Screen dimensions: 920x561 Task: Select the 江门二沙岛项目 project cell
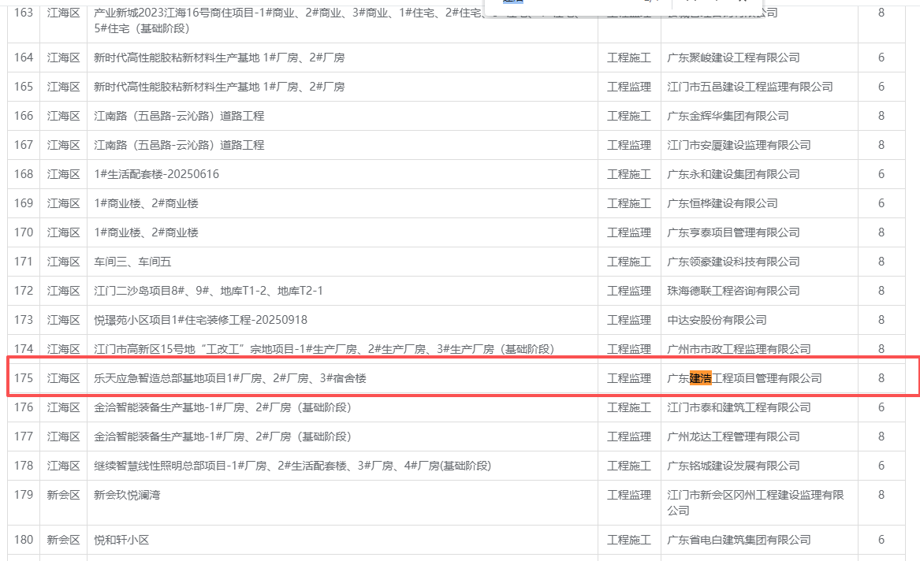pyautogui.click(x=208, y=291)
